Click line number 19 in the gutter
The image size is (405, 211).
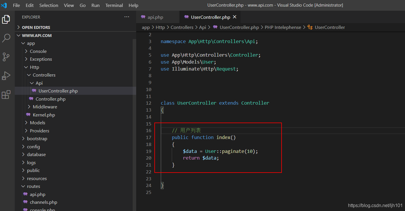coord(149,151)
